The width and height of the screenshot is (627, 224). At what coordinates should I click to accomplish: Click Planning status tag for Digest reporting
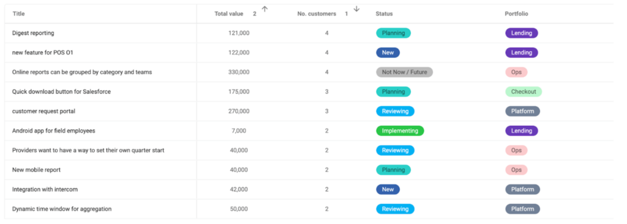click(x=394, y=33)
